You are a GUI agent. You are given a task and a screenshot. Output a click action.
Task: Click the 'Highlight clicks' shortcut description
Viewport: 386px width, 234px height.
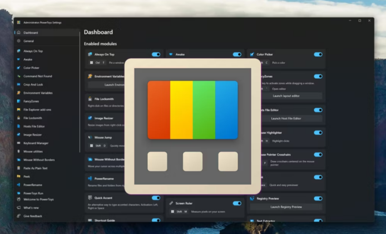(x=281, y=141)
